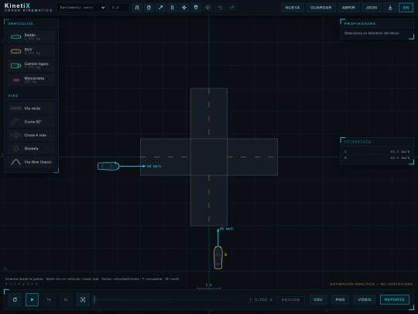Screen dimensions: 418x314
Task: Click the GUARDAR save button
Action: (320, 8)
